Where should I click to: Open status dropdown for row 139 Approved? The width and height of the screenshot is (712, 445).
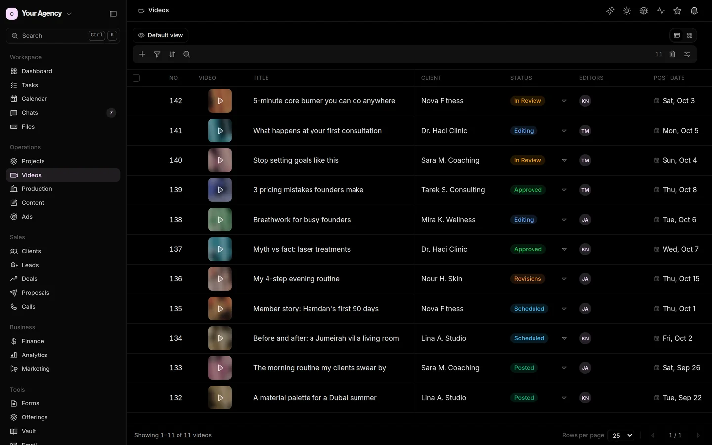tap(564, 190)
